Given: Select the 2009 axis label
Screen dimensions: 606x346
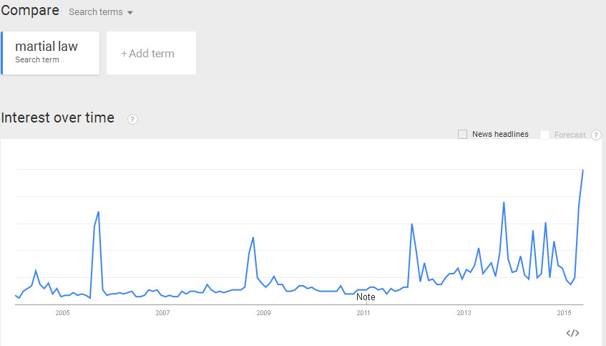Looking at the screenshot, I should pos(263,313).
